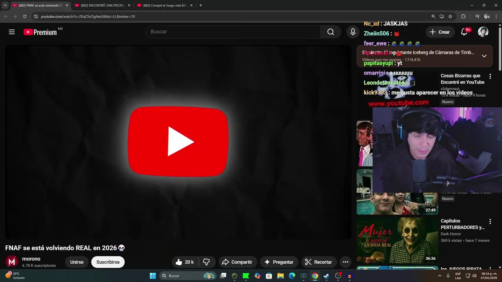This screenshot has width=502, height=282.
Task: Focus the YouTube Buscar search field
Action: point(233,32)
